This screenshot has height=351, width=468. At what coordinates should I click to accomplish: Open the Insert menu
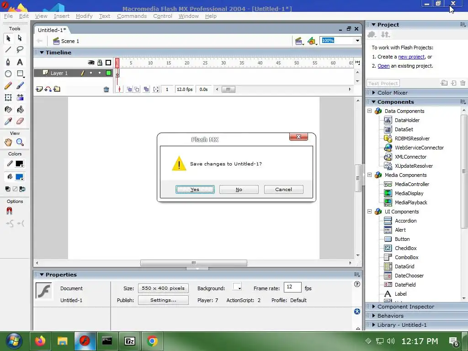click(x=62, y=16)
